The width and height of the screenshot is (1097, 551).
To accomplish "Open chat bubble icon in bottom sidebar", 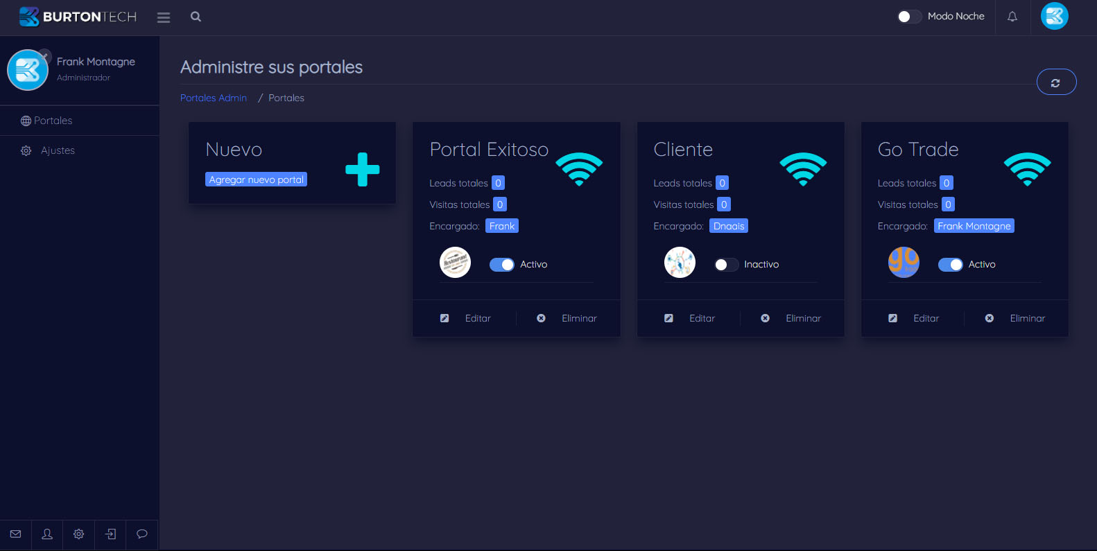I will [142, 534].
